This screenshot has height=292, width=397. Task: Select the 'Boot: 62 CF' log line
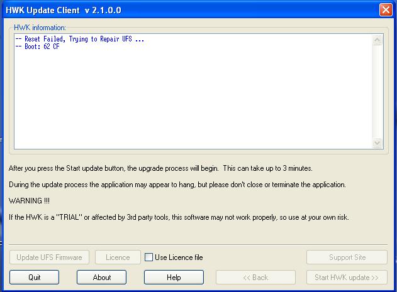click(38, 46)
